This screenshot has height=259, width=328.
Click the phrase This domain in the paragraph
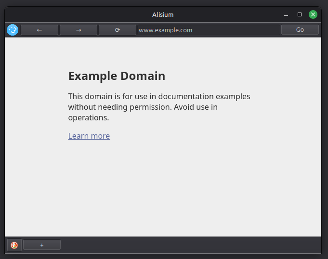87,96
